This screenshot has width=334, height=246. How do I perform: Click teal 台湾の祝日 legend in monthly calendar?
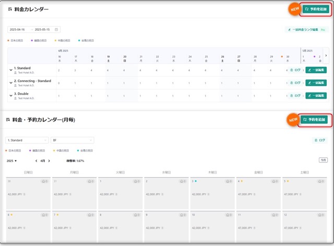click(x=85, y=151)
